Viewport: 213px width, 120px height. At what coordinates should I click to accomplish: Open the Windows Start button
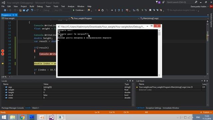click(x=4, y=117)
